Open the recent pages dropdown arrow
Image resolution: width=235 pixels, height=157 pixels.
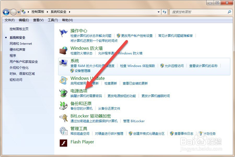19,12
